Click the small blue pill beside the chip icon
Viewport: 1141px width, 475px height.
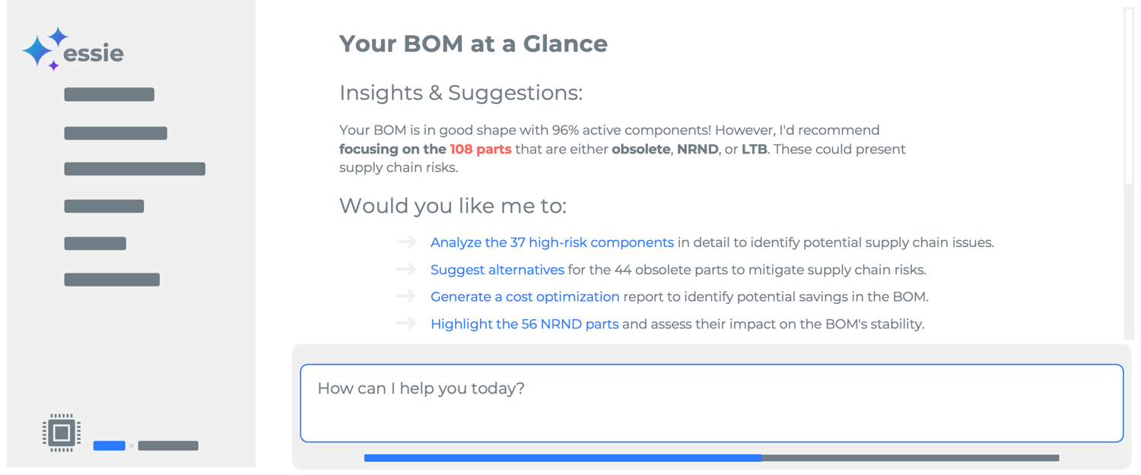point(109,445)
